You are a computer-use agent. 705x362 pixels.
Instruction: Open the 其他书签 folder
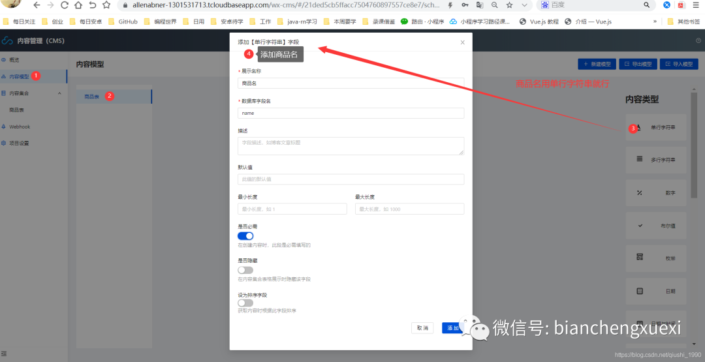[x=683, y=21]
